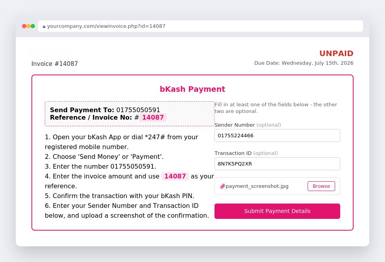
Task: Click the Invoice #14087 heading
Action: [x=55, y=64]
